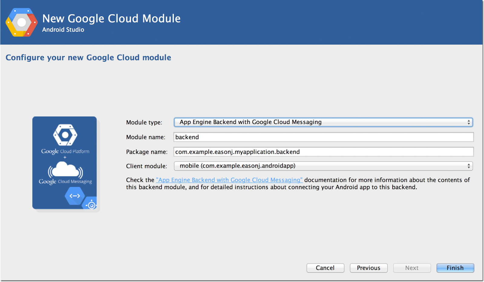Click the "Google Cloud Platform" text on card
Screen dimensions: 484x282
coord(65,151)
